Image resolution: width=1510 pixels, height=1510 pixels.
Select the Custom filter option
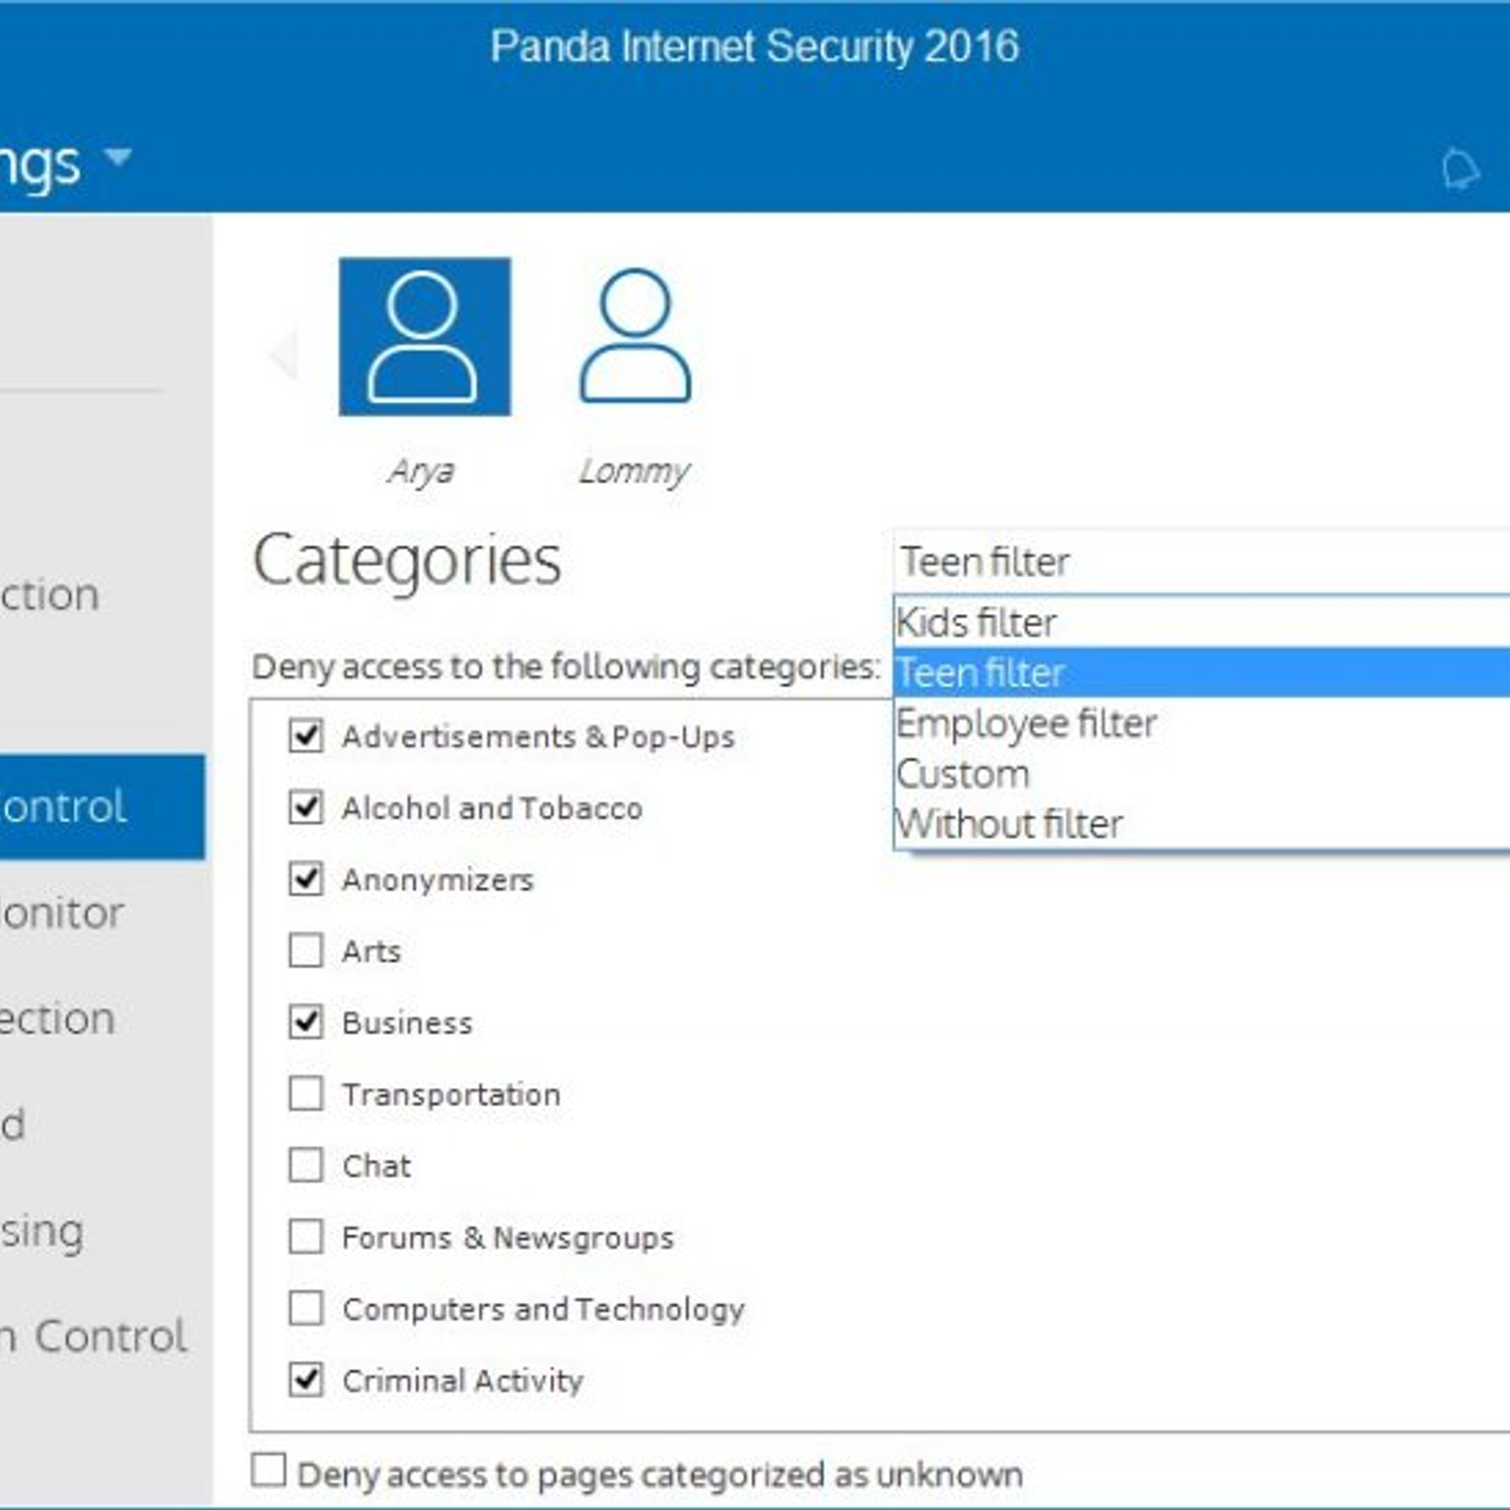[1202, 774]
